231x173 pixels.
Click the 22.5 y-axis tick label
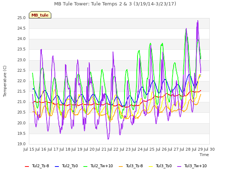(22, 71)
